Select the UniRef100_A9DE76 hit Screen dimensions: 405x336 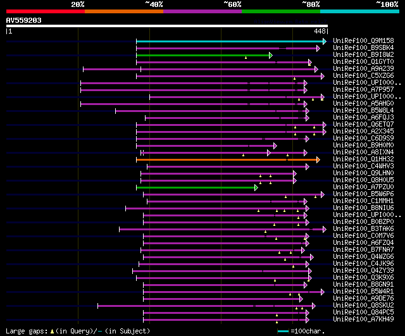363,299
